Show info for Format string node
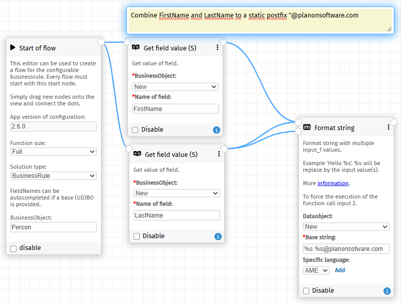 click(x=387, y=291)
